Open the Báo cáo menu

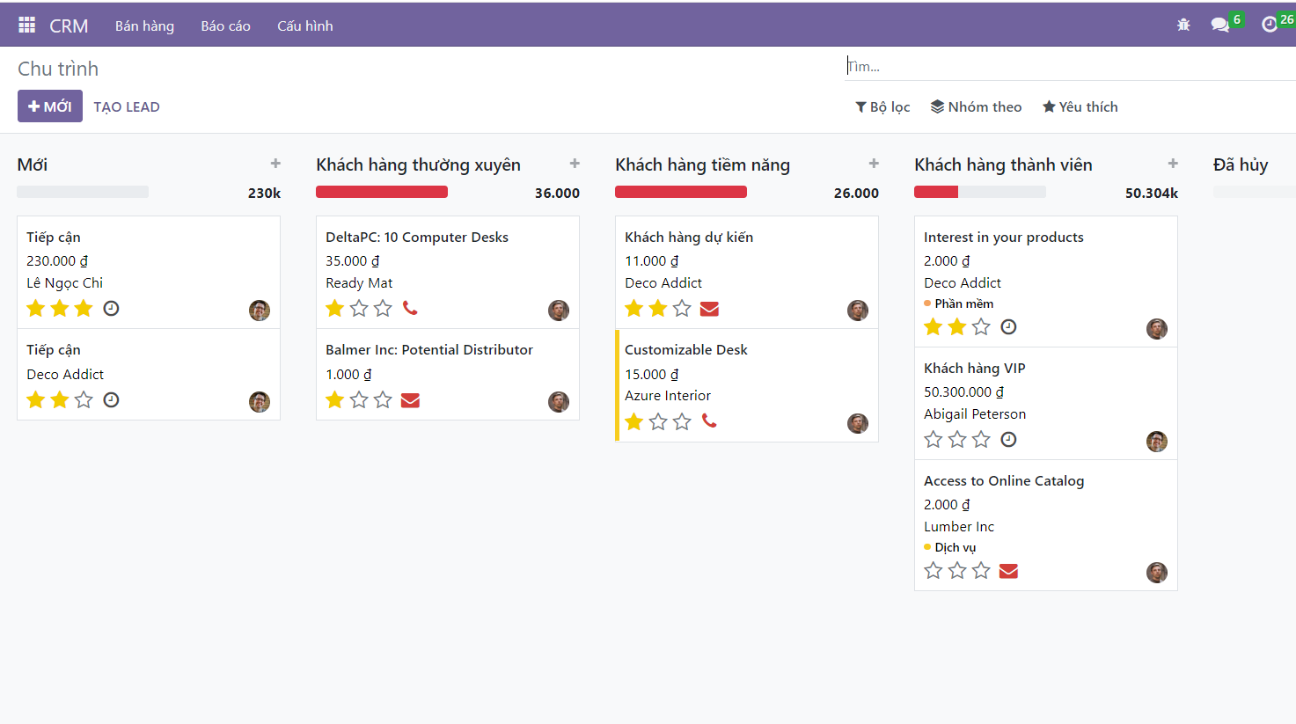point(225,26)
